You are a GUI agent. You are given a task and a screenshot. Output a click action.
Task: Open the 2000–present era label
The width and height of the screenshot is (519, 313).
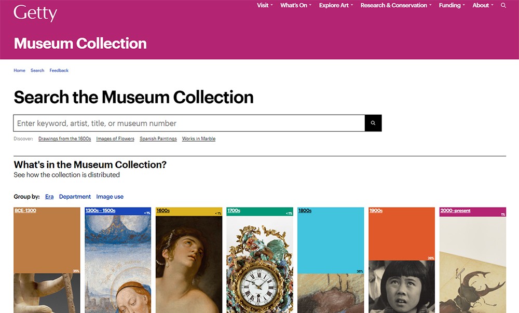point(455,210)
